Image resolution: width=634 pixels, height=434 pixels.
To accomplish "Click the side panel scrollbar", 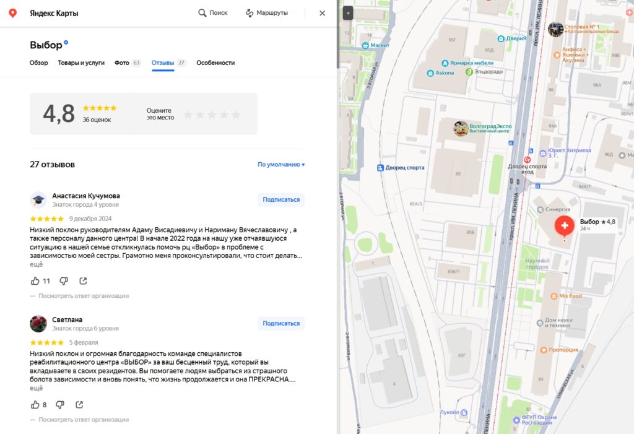I will (x=338, y=35).
